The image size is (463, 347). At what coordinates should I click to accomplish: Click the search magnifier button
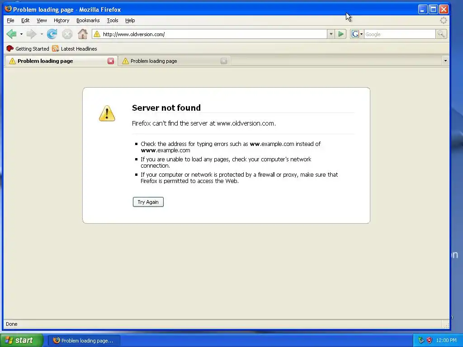(441, 34)
